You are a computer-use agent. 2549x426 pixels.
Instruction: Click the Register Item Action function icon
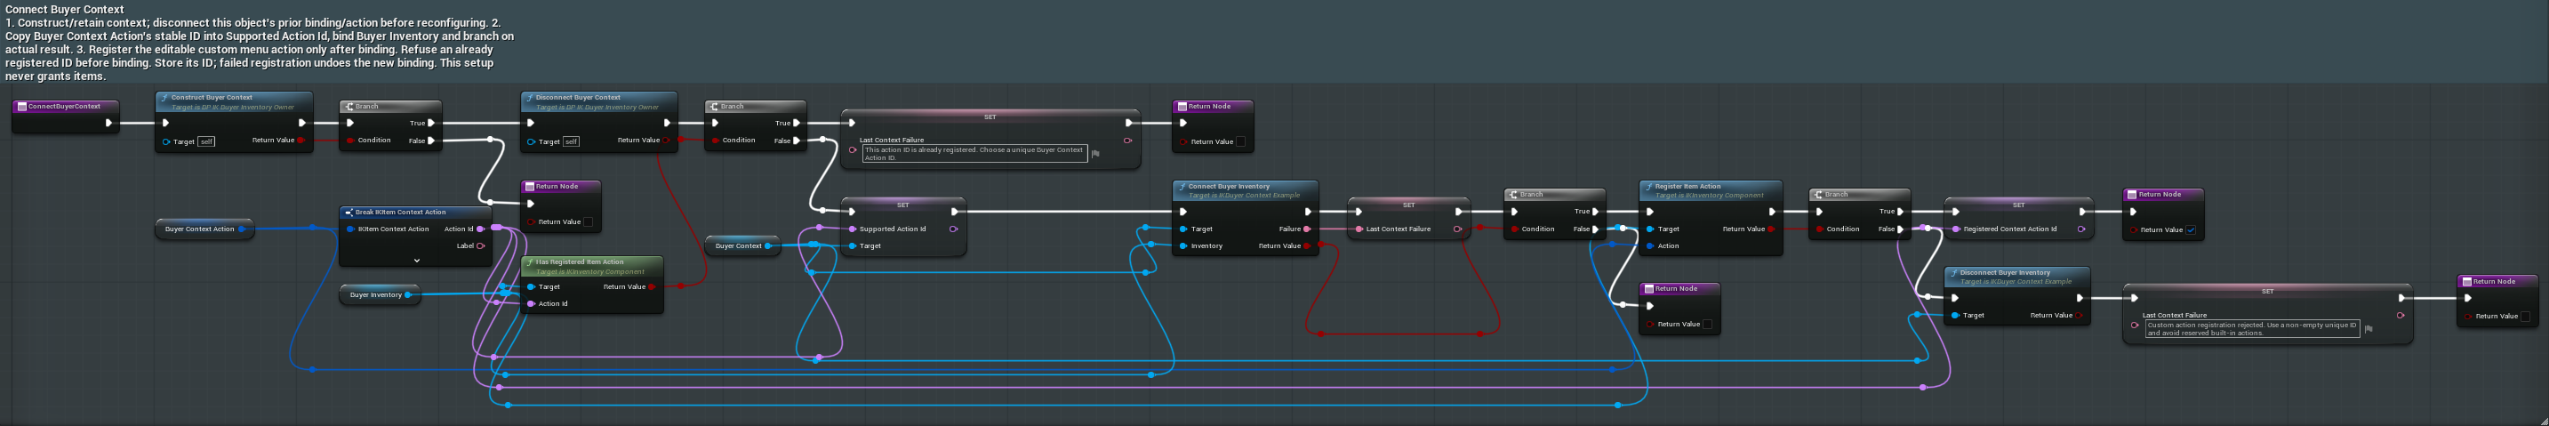pyautogui.click(x=1648, y=186)
